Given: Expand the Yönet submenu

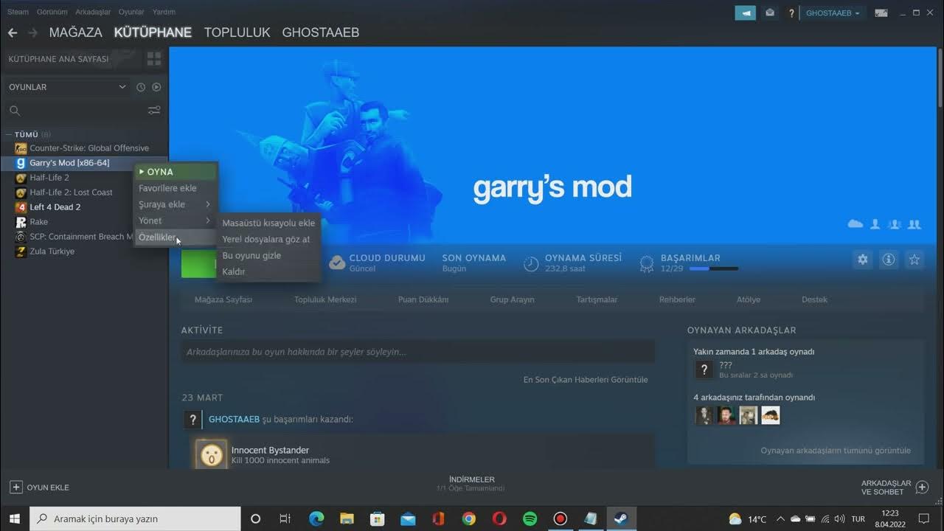Looking at the screenshot, I should (176, 221).
